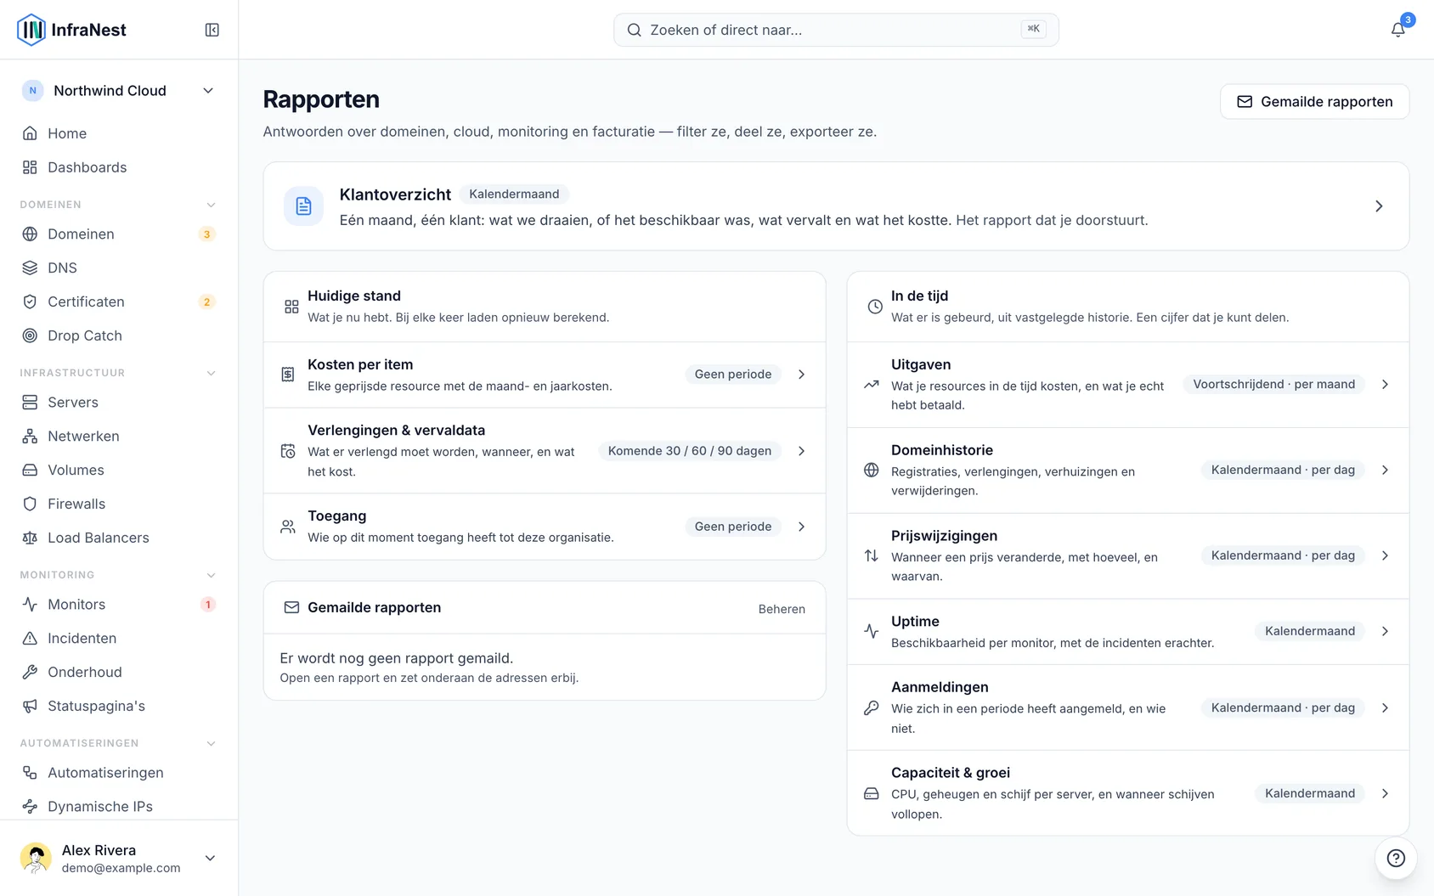Open the Alex Rivera account menu
Screen dimensions: 1434x896
(x=119, y=858)
